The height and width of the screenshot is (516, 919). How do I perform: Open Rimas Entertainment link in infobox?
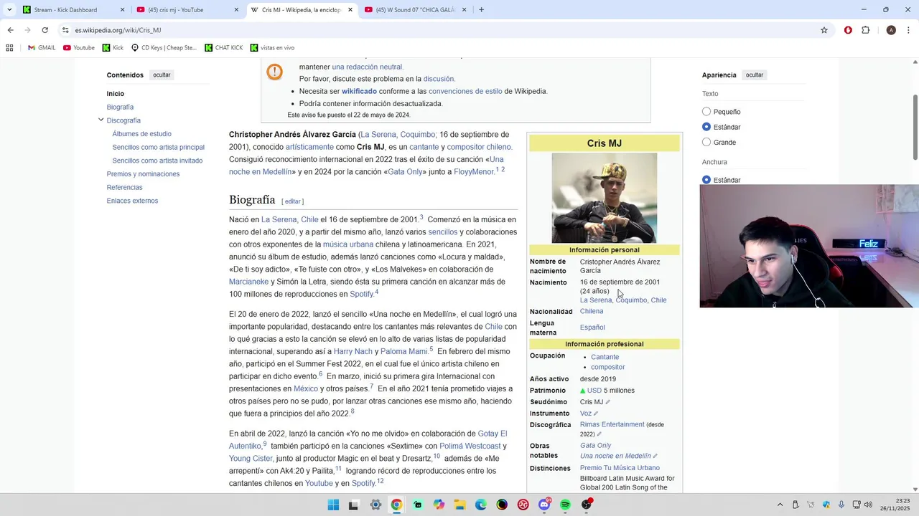pos(612,424)
